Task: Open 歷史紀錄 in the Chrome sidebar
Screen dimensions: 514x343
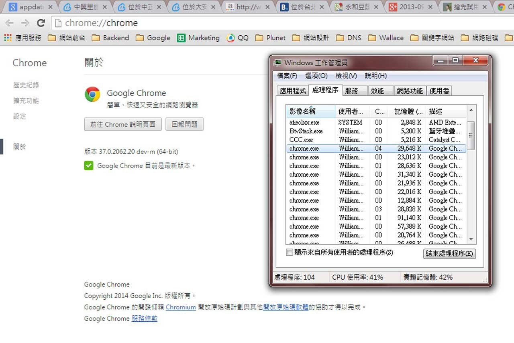Action: point(26,85)
